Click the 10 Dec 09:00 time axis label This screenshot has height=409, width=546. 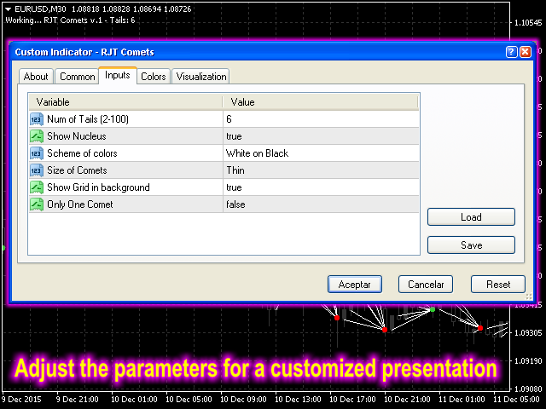243,400
